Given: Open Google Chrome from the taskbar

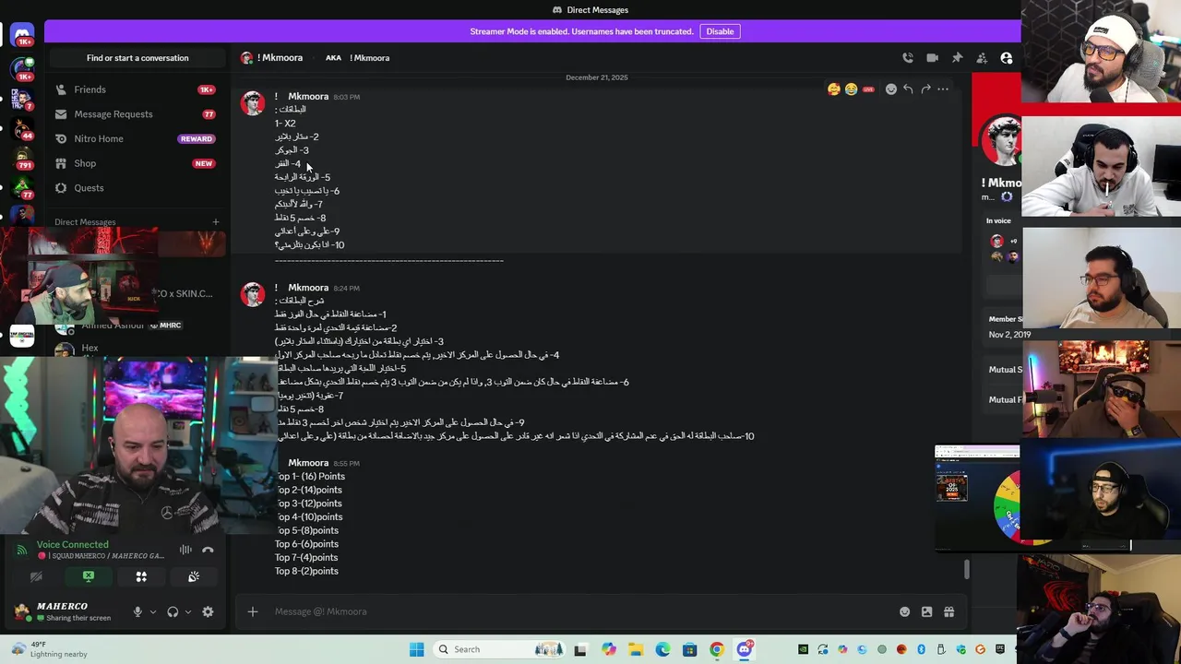Looking at the screenshot, I should [717, 649].
